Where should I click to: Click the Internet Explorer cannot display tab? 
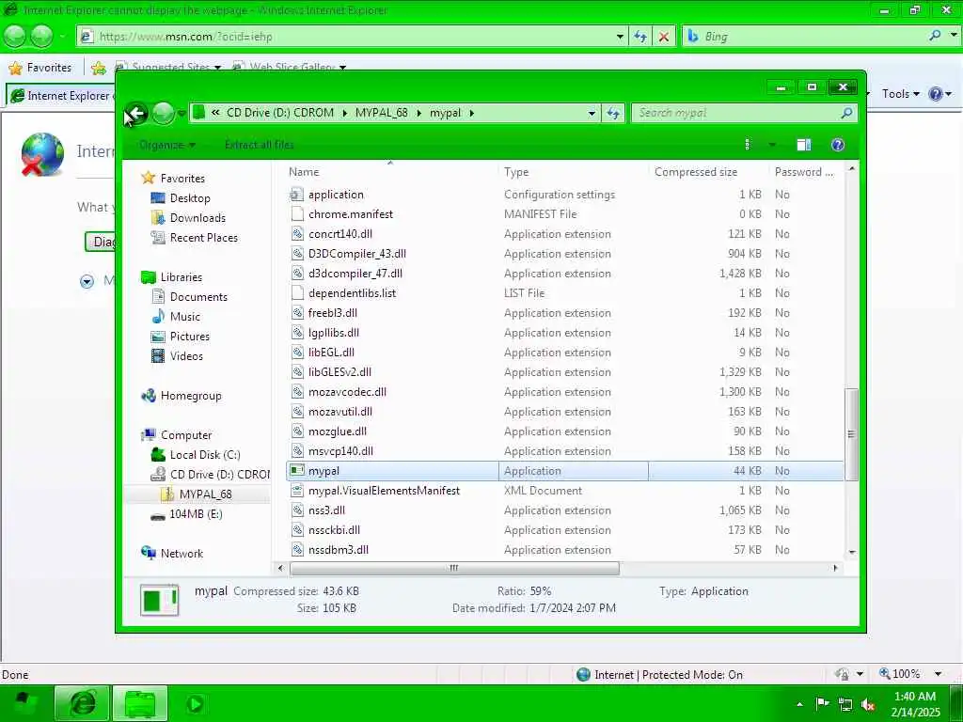[x=60, y=96]
